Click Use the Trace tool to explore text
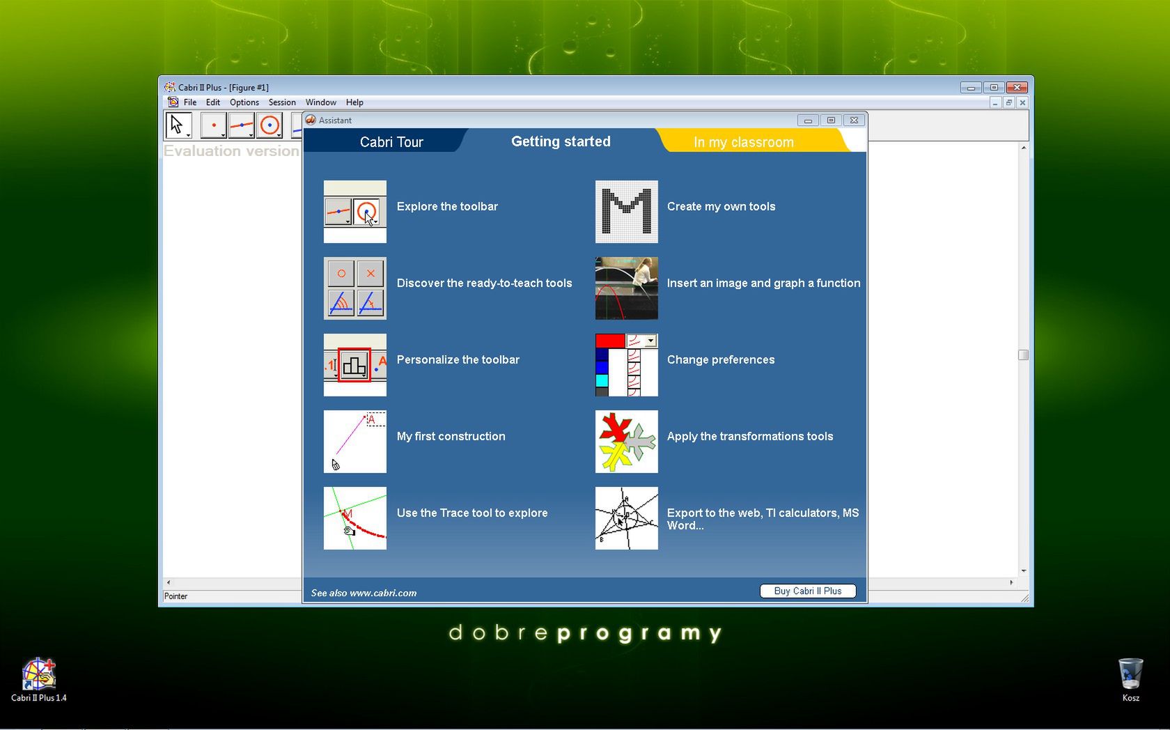The width and height of the screenshot is (1170, 730). (472, 513)
